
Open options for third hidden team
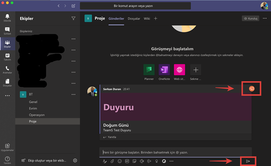pyautogui.click(x=74, y=61)
